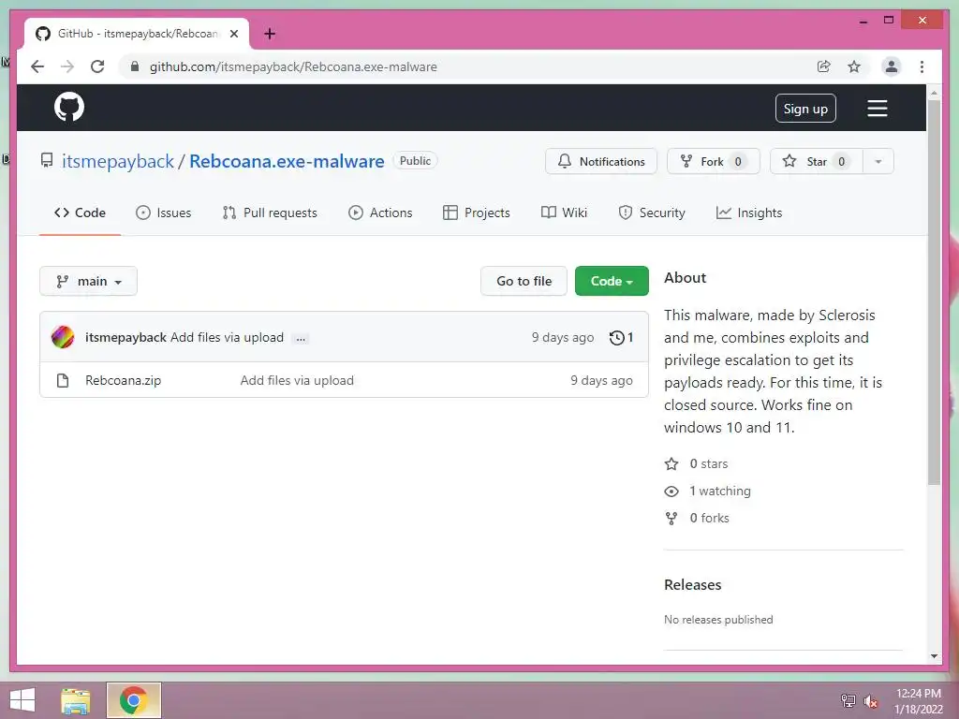Bookmark this page with the star

(x=854, y=66)
